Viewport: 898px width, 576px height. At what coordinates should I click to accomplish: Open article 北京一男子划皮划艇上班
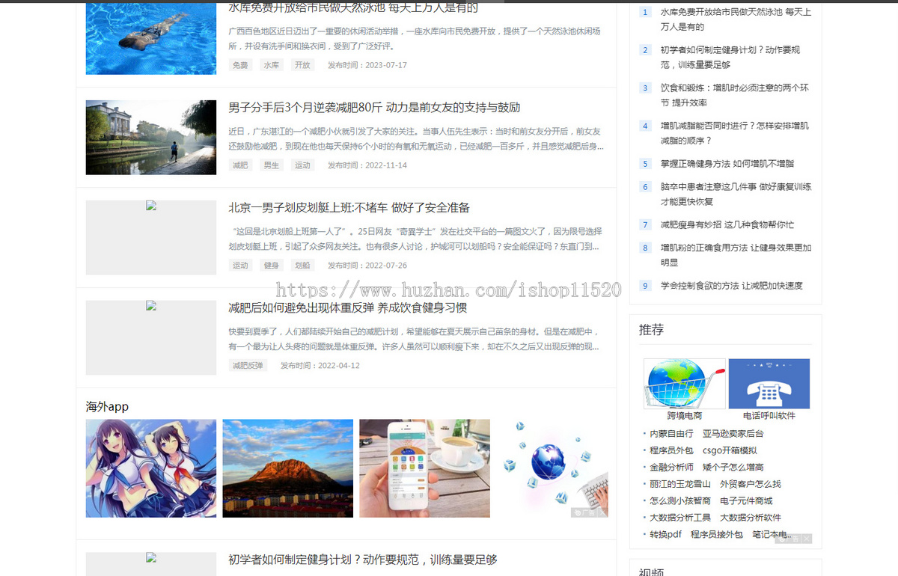pos(349,207)
